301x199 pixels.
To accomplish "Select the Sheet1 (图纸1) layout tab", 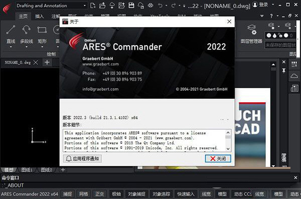I will pos(27,170).
